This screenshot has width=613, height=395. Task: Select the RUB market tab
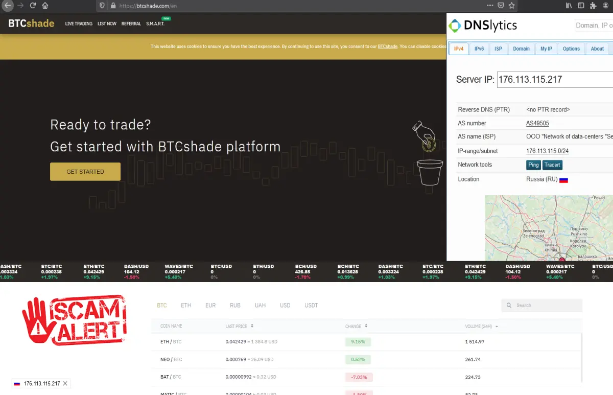click(235, 305)
